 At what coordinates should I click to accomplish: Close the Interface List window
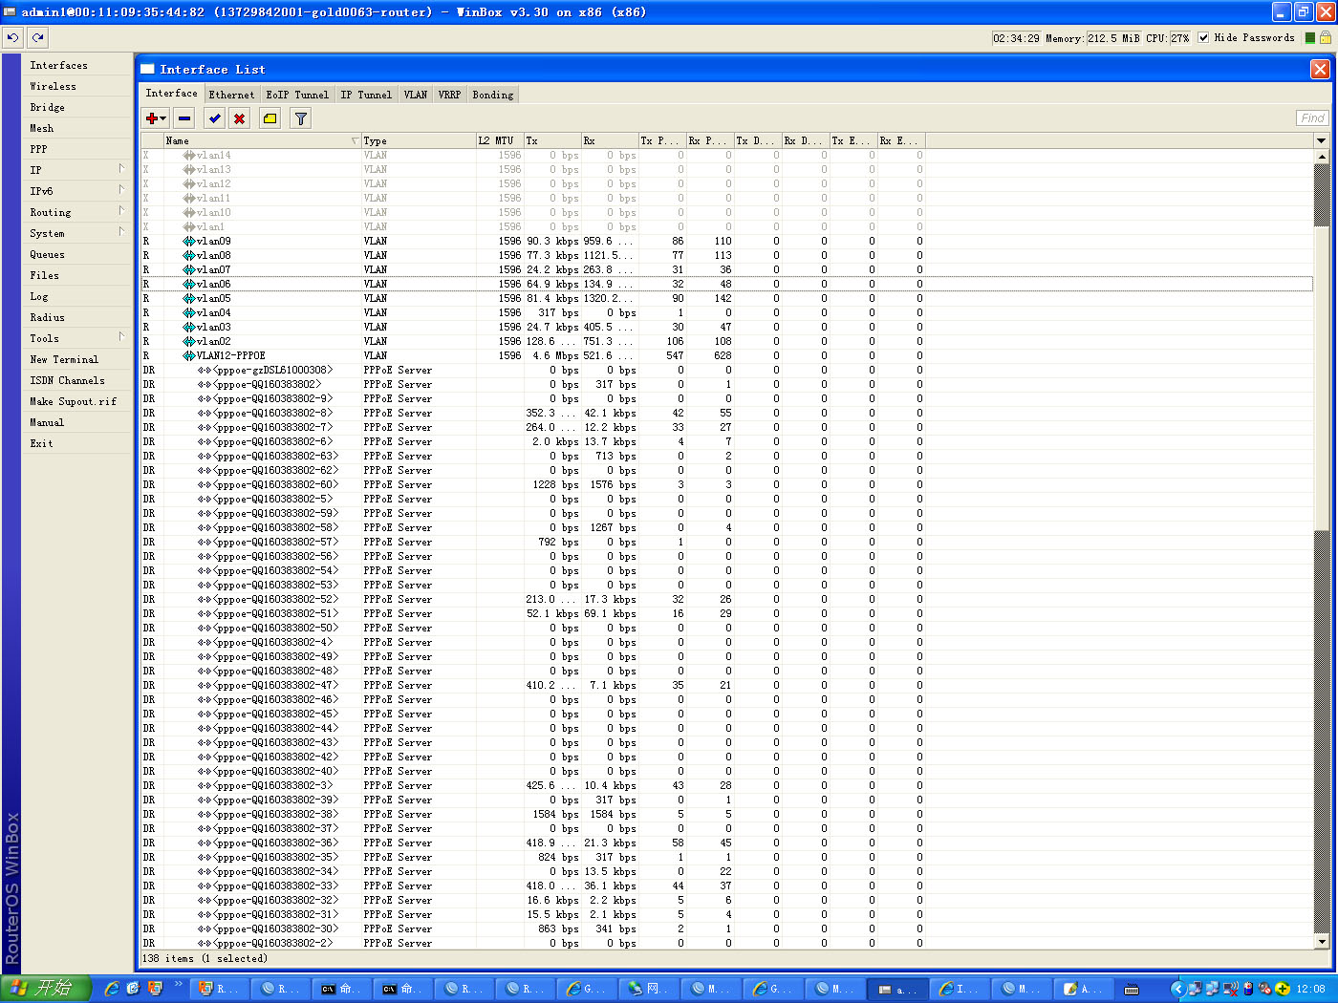1320,69
